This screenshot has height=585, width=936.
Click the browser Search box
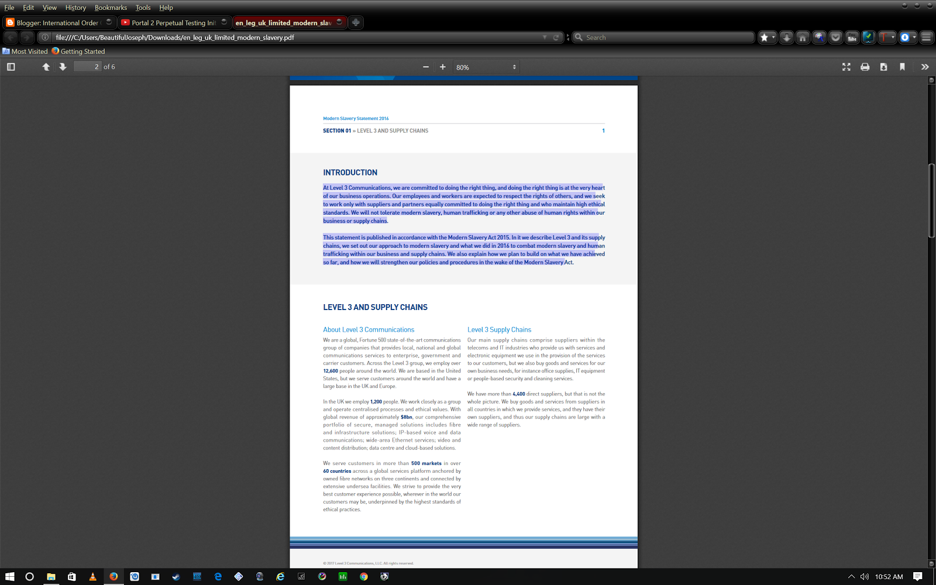point(663,37)
